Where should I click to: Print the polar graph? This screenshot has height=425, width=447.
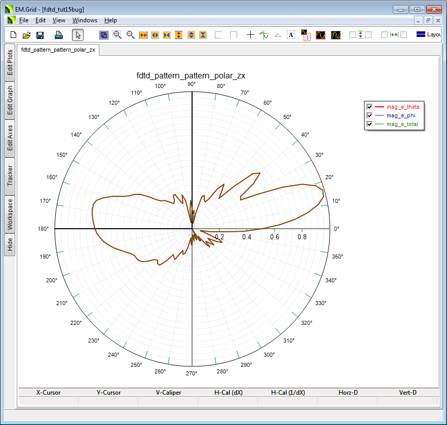59,35
